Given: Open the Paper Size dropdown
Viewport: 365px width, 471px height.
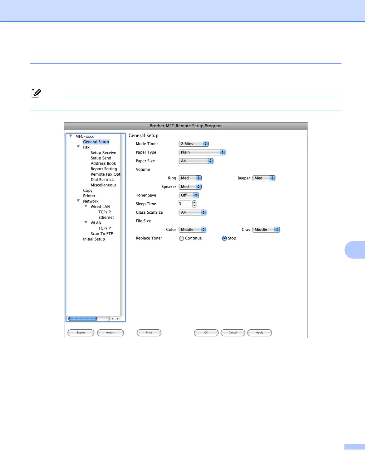Looking at the screenshot, I should tap(196, 161).
